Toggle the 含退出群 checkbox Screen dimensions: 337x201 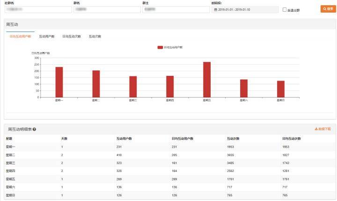[x=285, y=9]
